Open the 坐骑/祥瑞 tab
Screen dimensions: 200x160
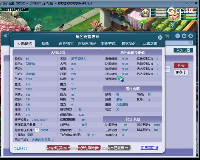(108, 44)
